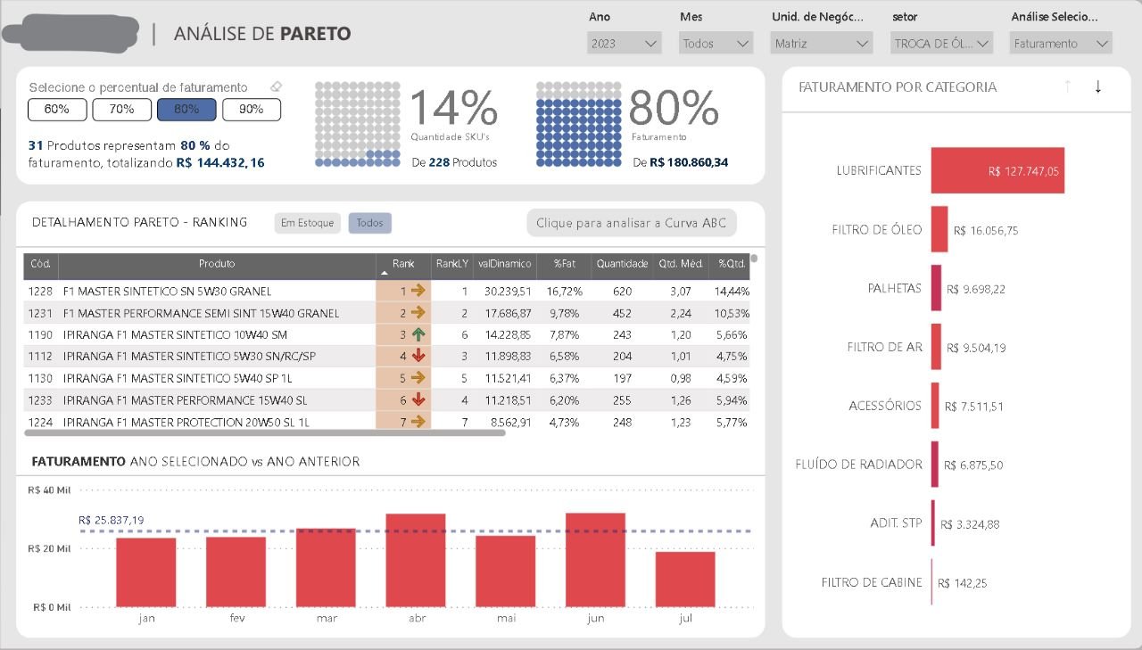Click the orange right arrow in rank 1

pyautogui.click(x=418, y=291)
